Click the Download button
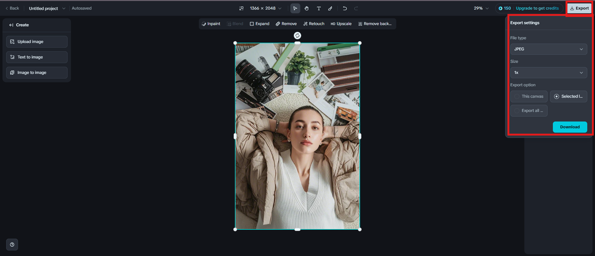The height and width of the screenshot is (256, 595). [x=570, y=127]
